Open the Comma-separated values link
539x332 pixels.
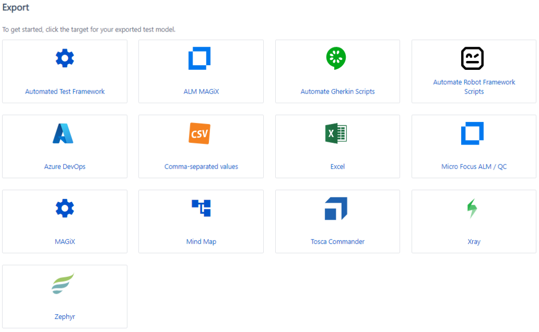click(201, 167)
